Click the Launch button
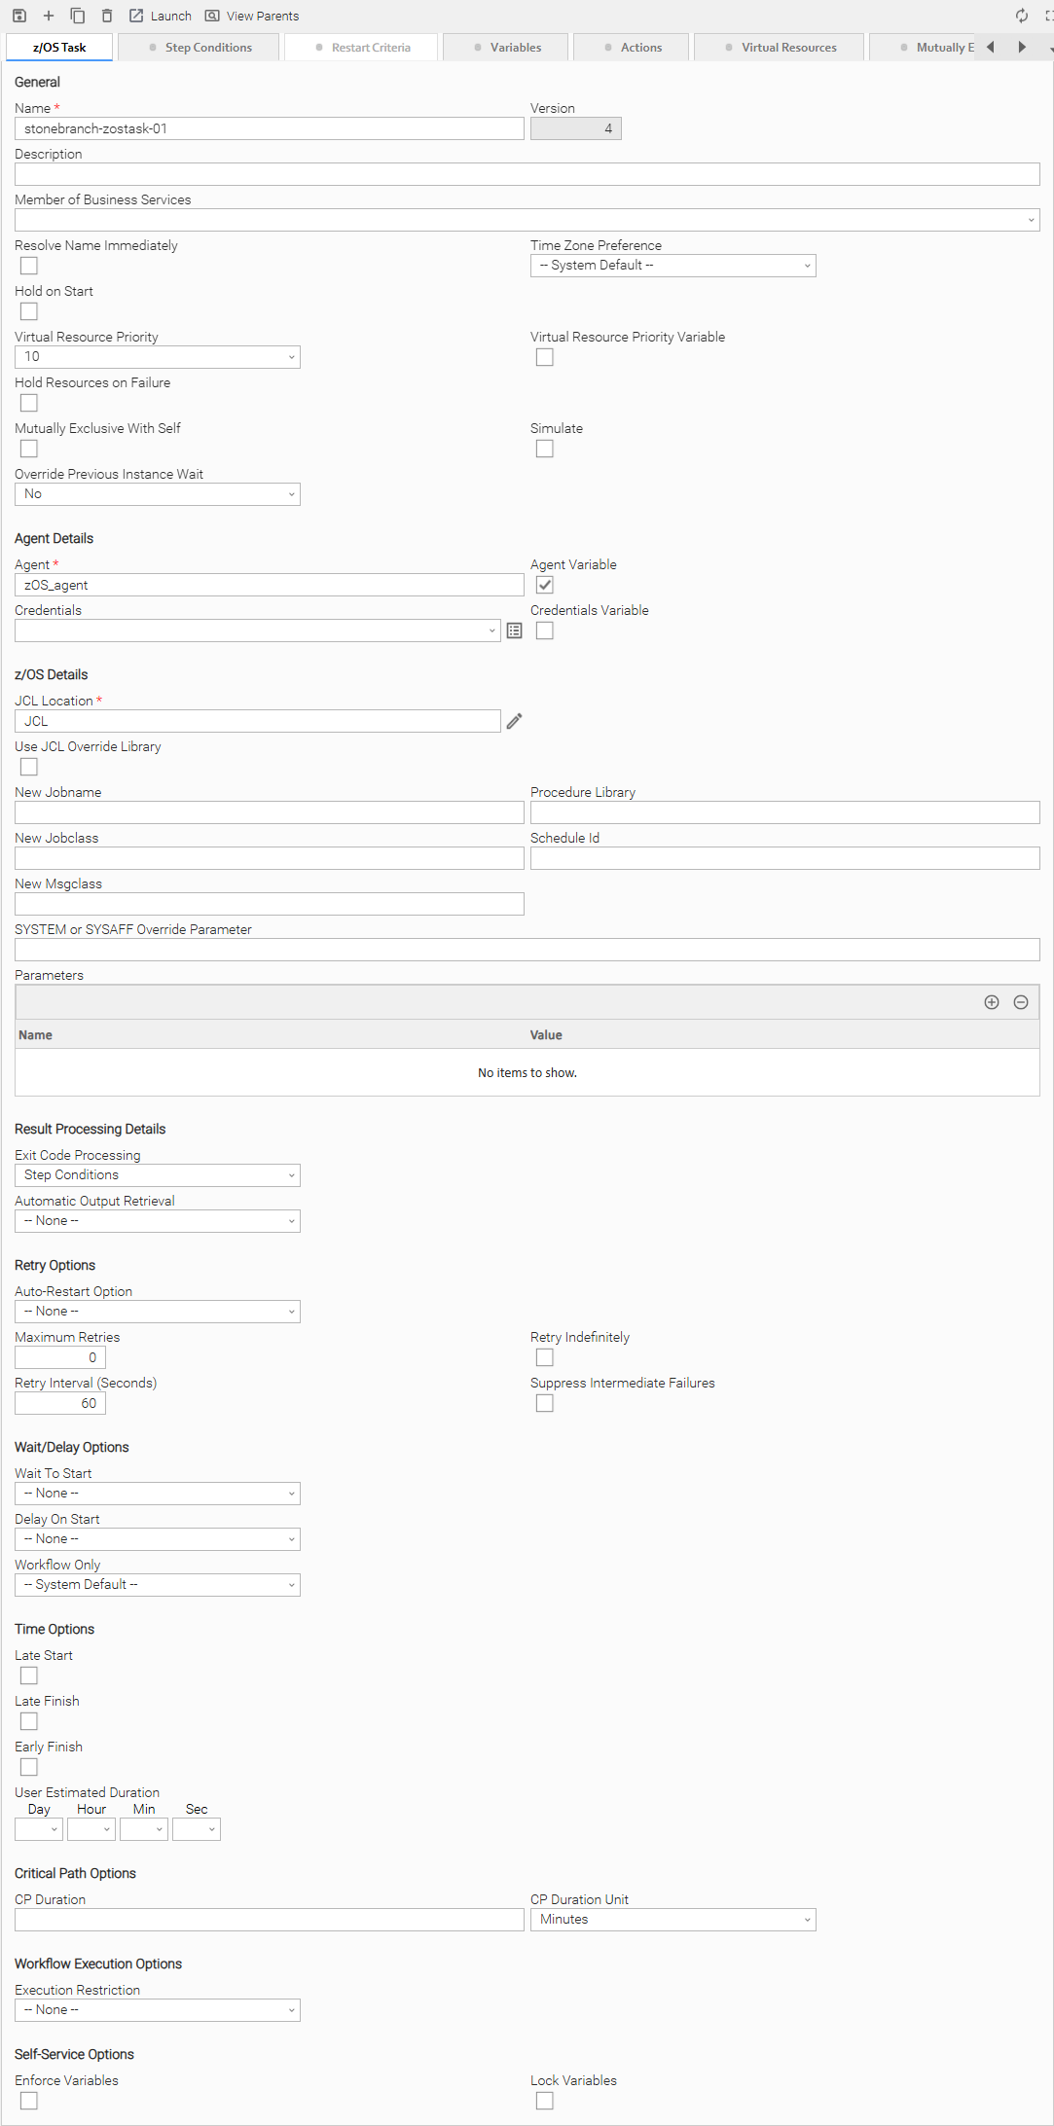This screenshot has height=2126, width=1054. point(161,16)
